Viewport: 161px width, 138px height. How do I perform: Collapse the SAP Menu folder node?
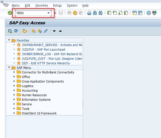[x=9, y=67]
